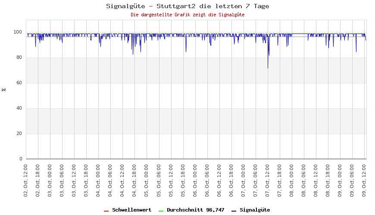
Task: Click the % unit label on the y-axis
Action: (x=4, y=89)
